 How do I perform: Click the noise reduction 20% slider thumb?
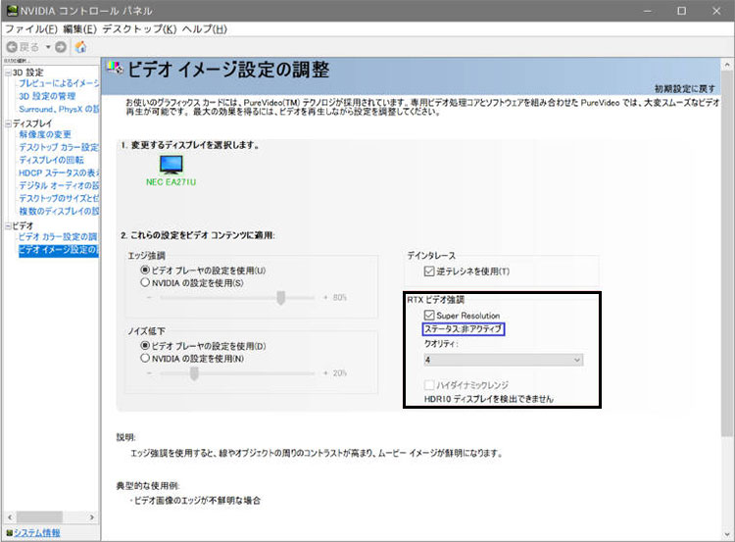tap(194, 373)
